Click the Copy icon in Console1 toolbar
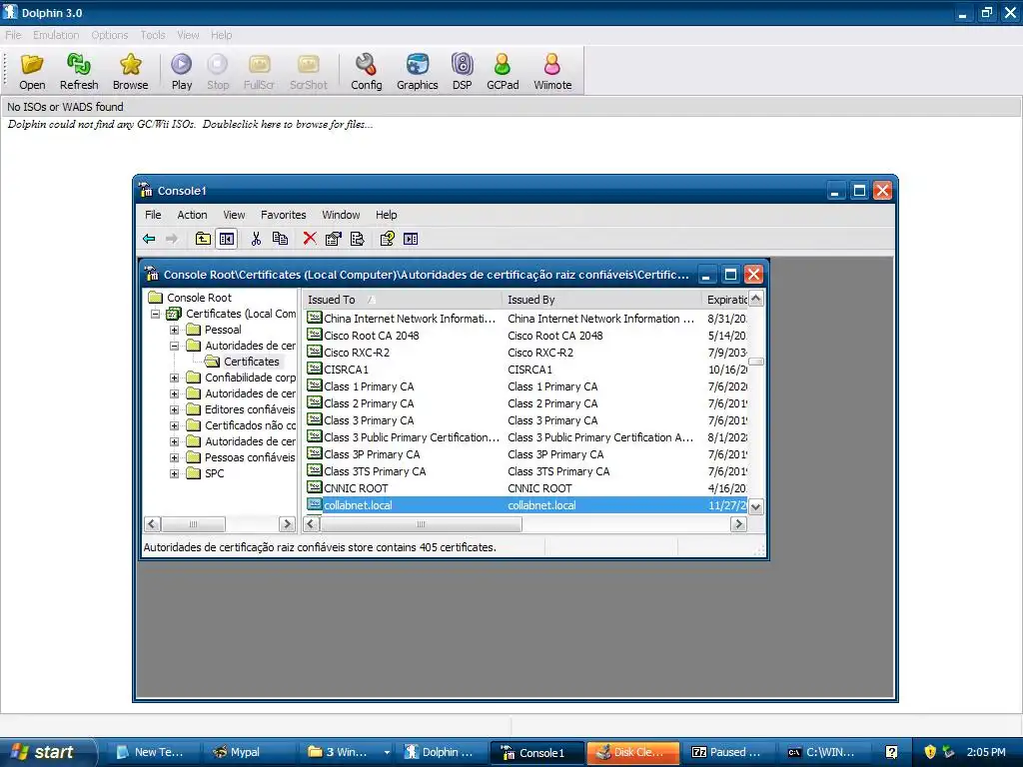Viewport: 1023px width, 767px height. pyautogui.click(x=280, y=239)
